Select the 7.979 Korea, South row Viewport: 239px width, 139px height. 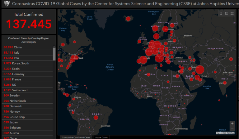pyautogui.click(x=27, y=63)
